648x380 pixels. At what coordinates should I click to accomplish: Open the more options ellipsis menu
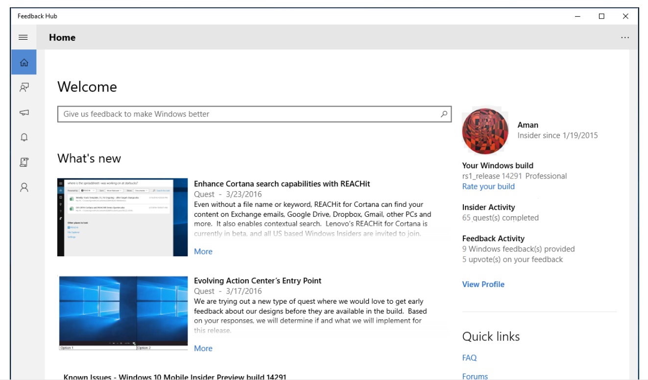[625, 38]
